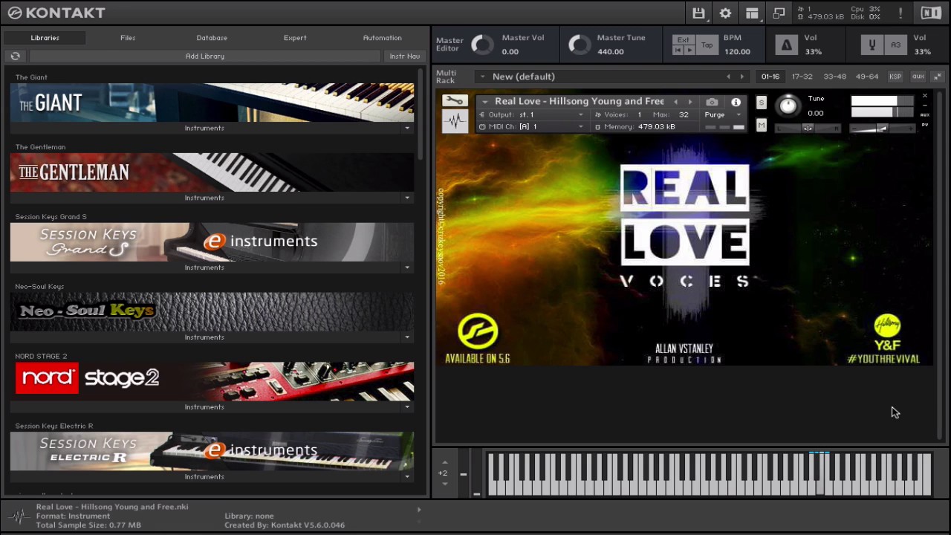Go to next multi preset arrow
This screenshot has height=535, width=951.
741,77
